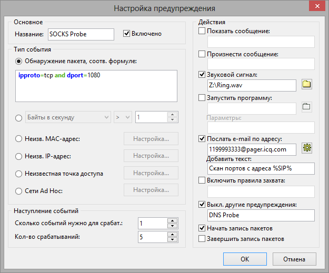329x273 pixels.
Task: Increase the number of triggerings value
Action: (173, 235)
